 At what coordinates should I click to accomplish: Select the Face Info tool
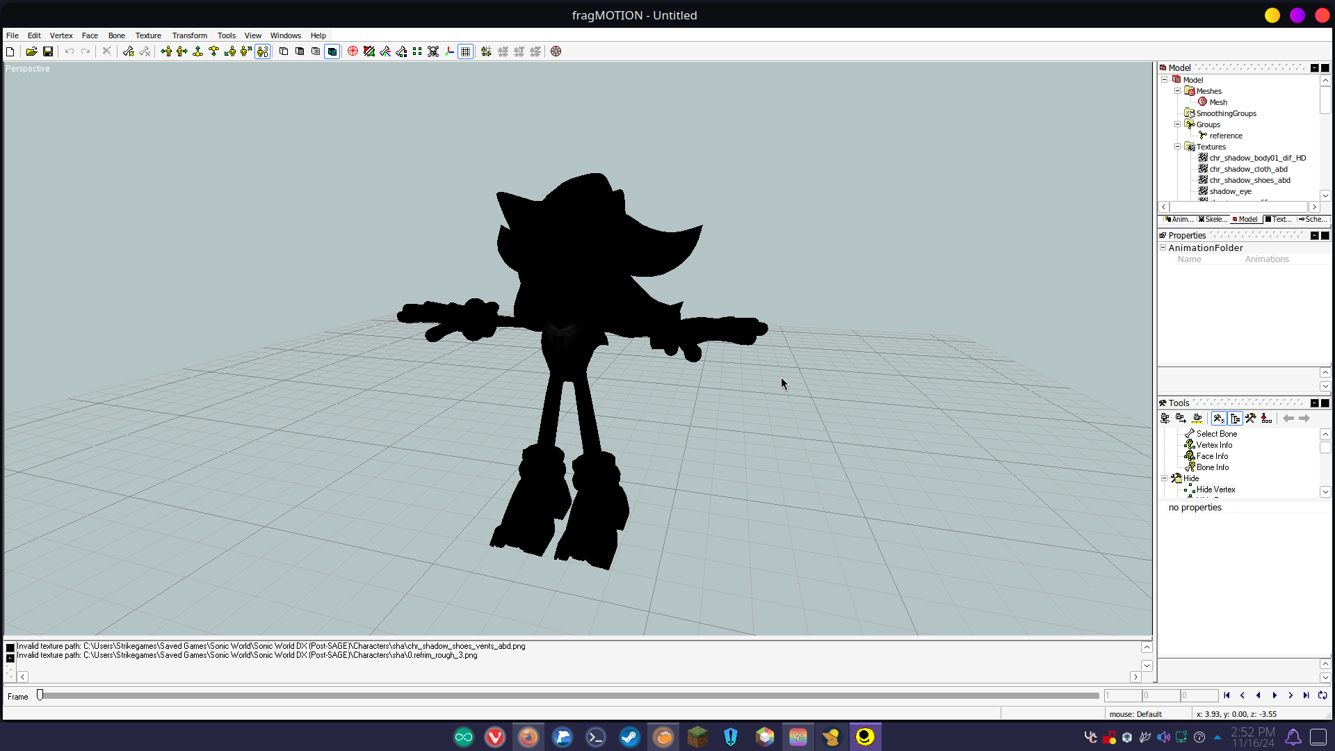(1212, 456)
